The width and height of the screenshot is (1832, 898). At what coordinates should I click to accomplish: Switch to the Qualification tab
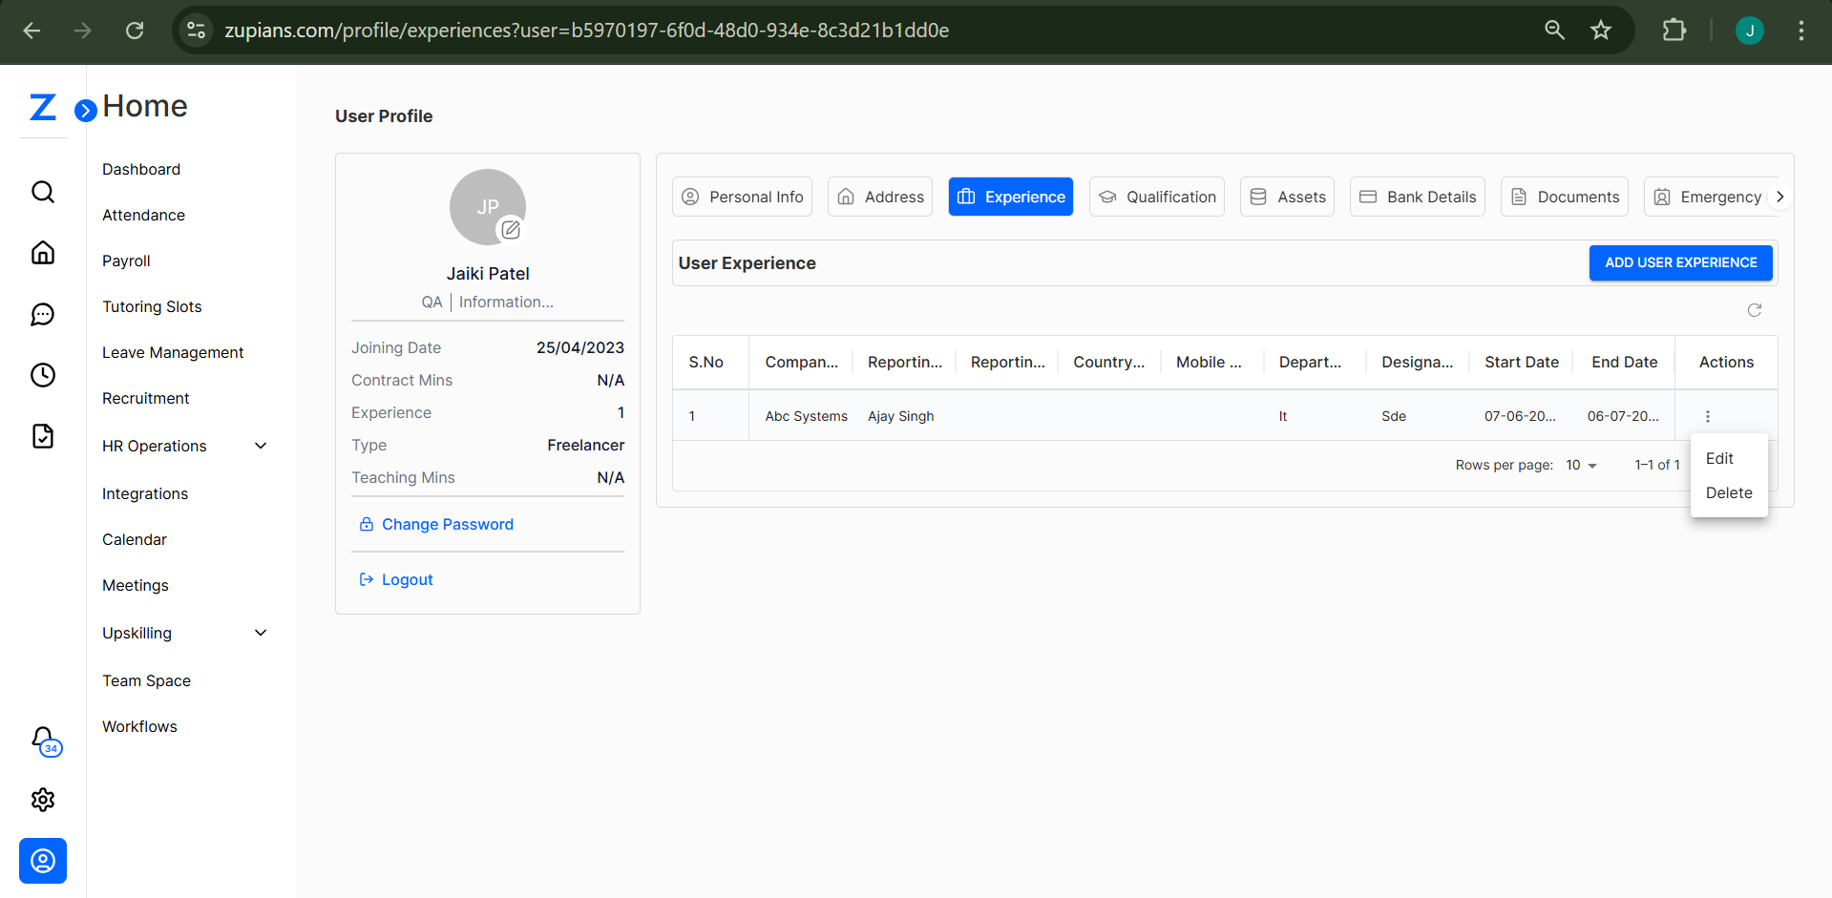1157,197
